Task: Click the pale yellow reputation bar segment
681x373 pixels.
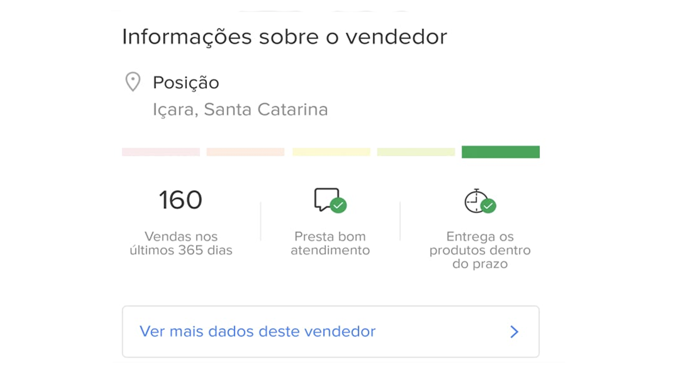Action: coord(331,152)
